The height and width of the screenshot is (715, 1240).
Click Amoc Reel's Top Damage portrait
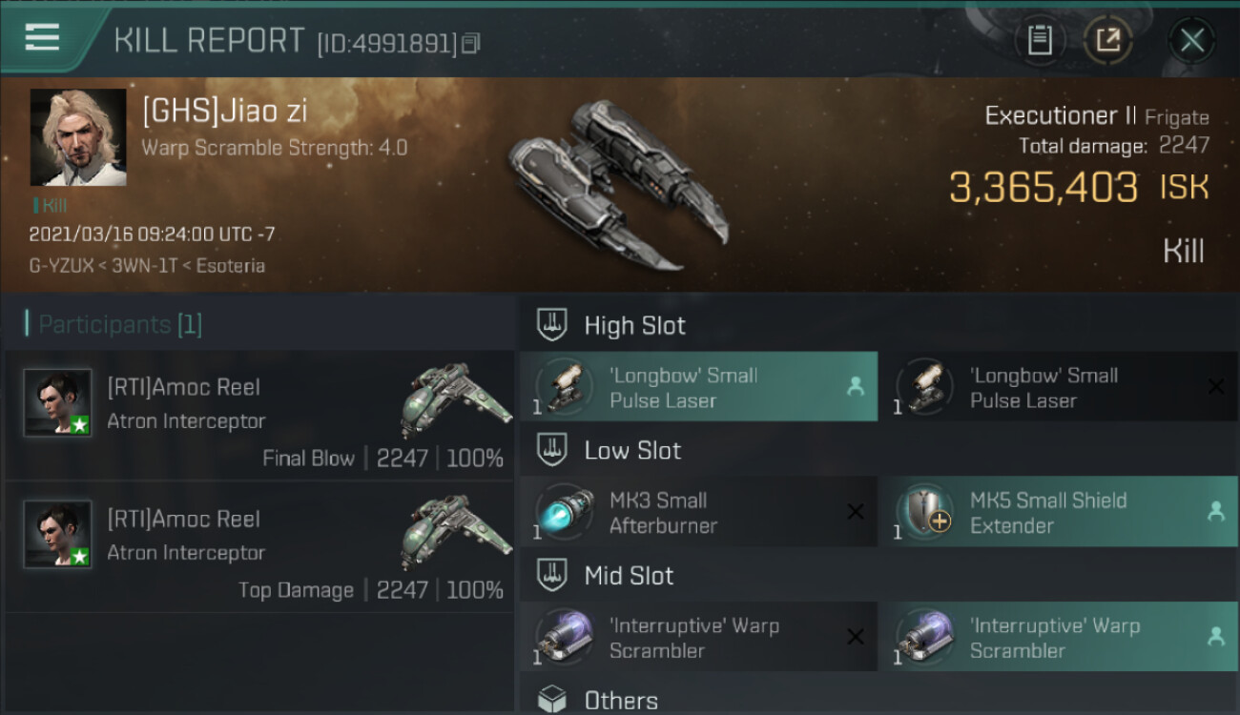click(57, 534)
